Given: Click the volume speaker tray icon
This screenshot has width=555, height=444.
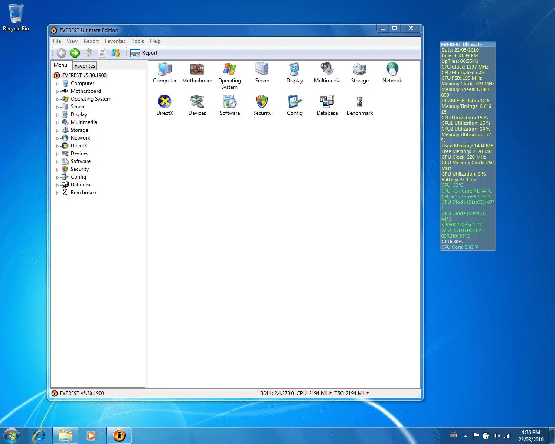Looking at the screenshot, I should point(496,436).
